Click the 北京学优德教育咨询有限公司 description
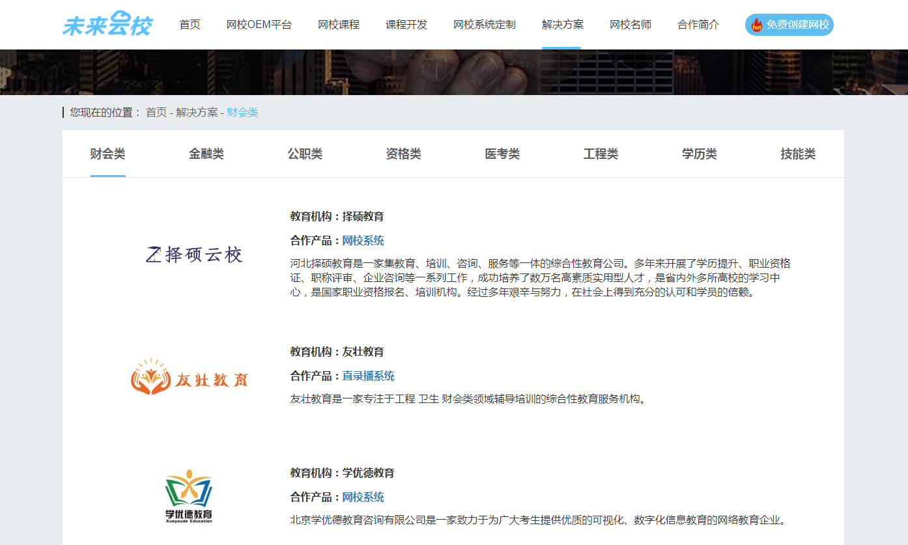 (x=539, y=520)
